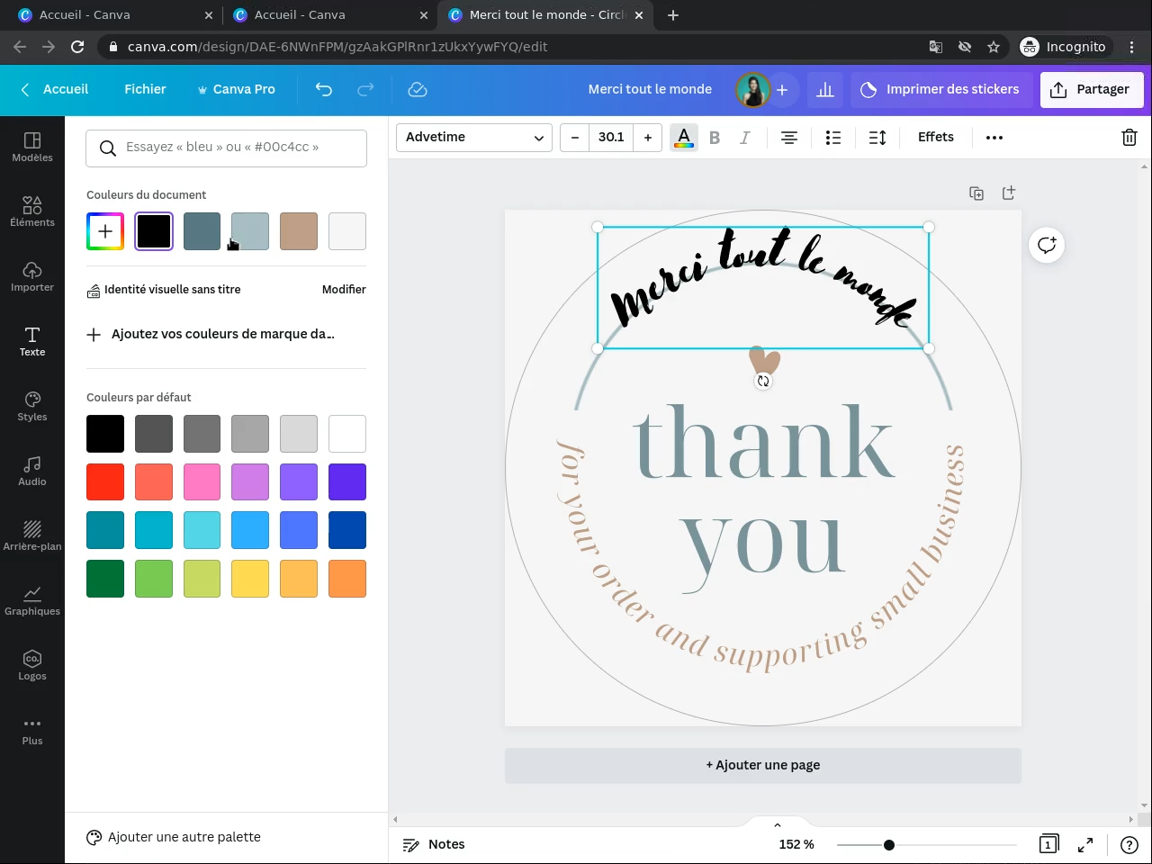The width and height of the screenshot is (1152, 864).
Task: Add a new page icon above canvas
Action: (1009, 193)
